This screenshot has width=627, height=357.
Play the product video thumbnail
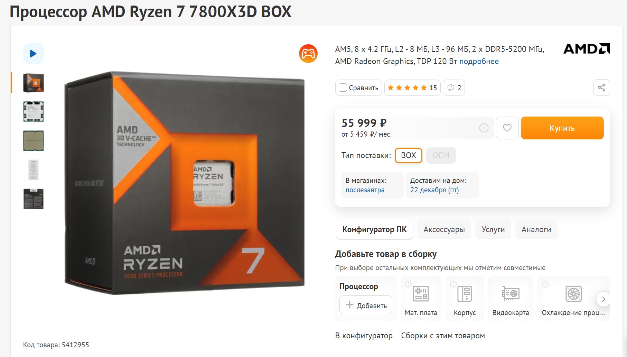(34, 54)
